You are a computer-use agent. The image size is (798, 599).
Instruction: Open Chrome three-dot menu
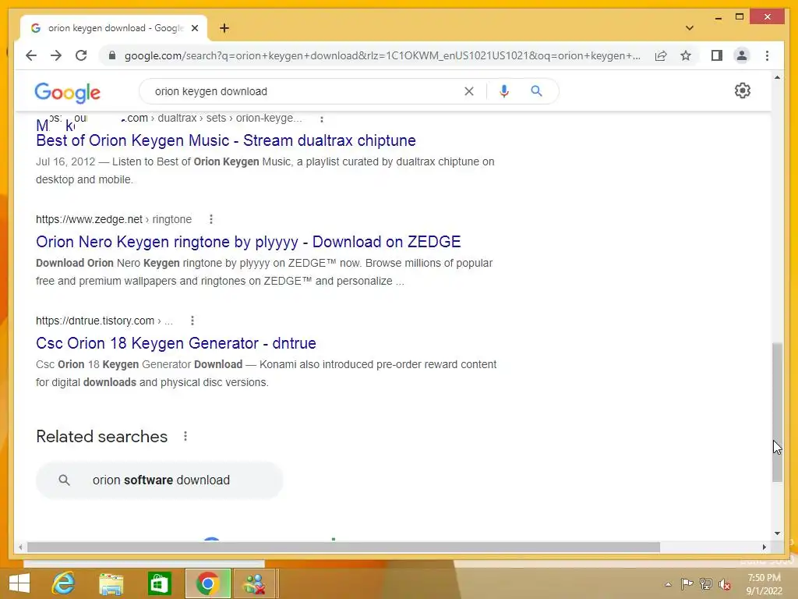point(767,55)
